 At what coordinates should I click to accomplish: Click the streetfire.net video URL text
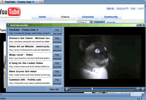click(x=30, y=58)
